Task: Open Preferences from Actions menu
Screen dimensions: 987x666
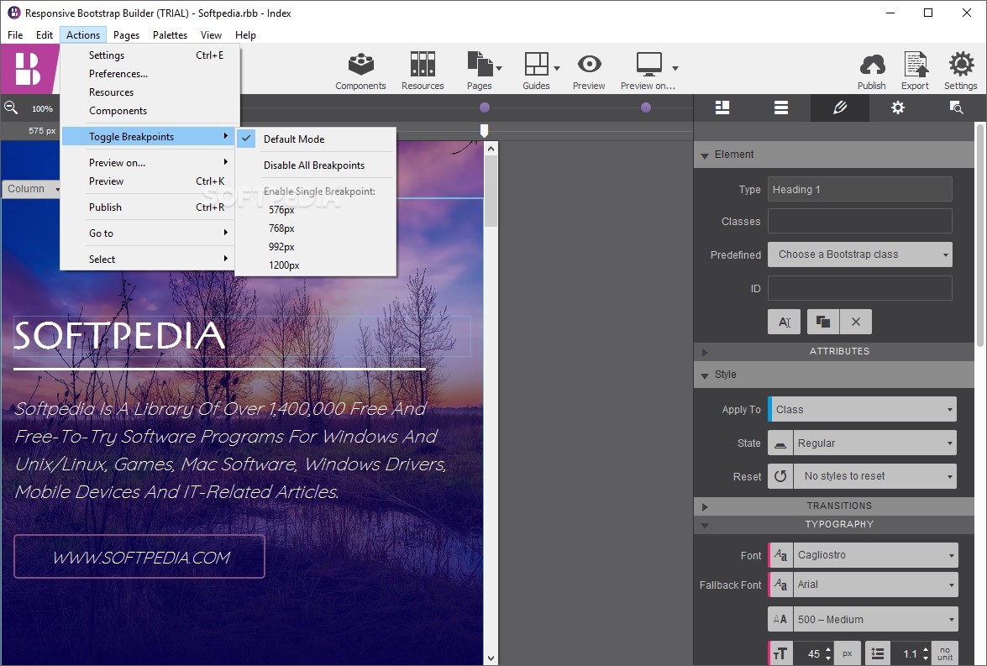Action: pos(118,74)
